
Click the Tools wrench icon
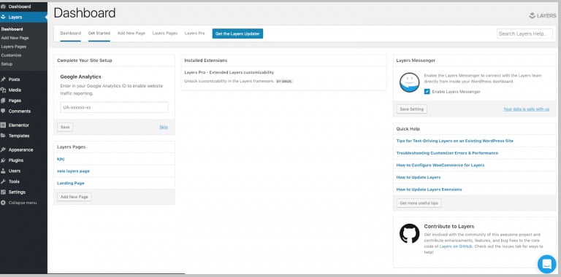click(3, 182)
